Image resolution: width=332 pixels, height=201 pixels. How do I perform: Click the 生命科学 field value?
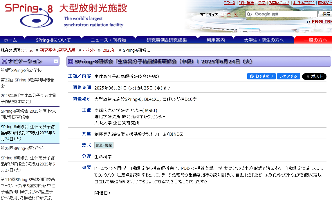103,157
